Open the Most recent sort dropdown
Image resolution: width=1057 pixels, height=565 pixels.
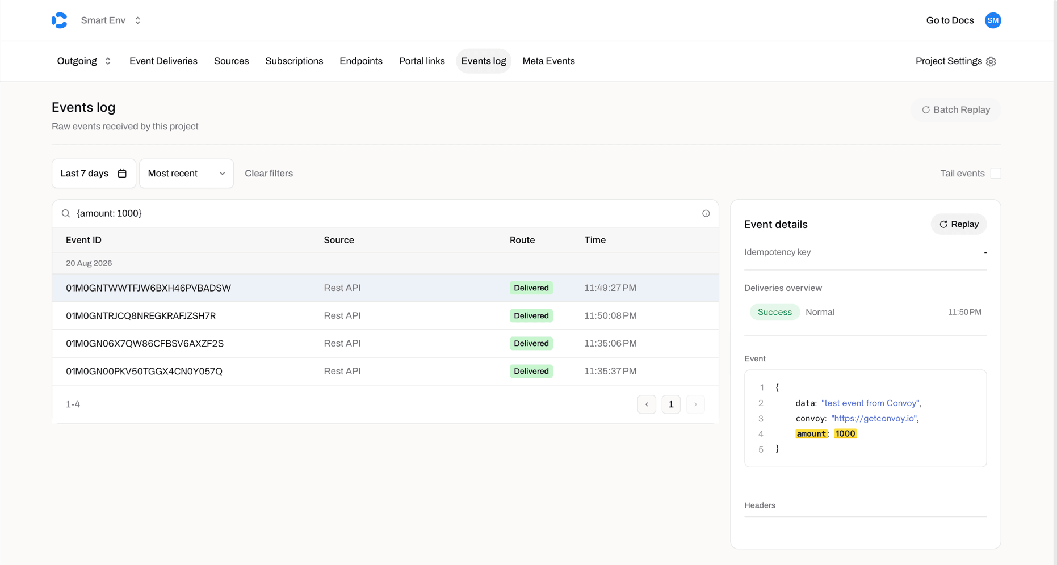coord(186,174)
